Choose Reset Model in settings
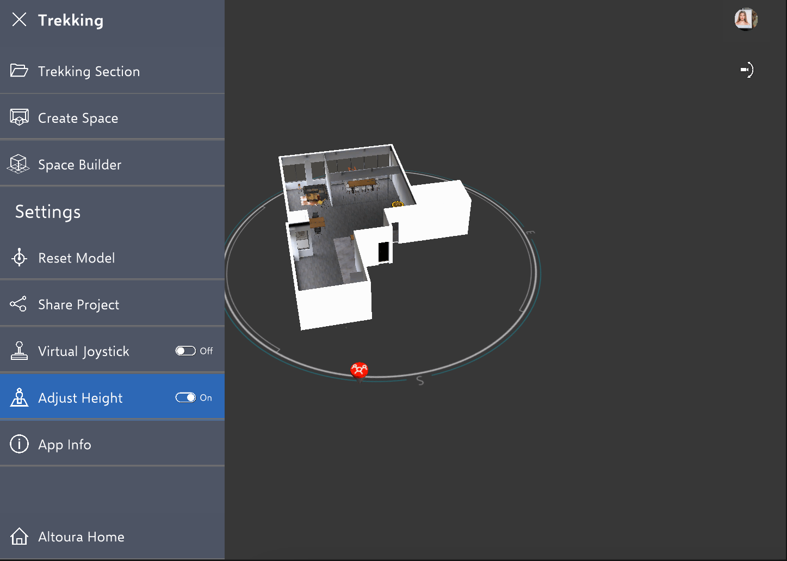The image size is (787, 561). pos(112,258)
